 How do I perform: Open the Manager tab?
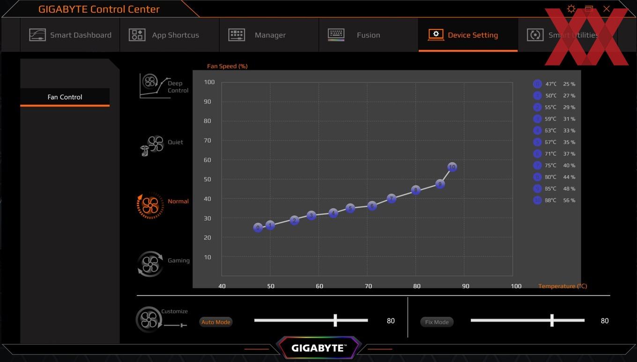click(269, 35)
